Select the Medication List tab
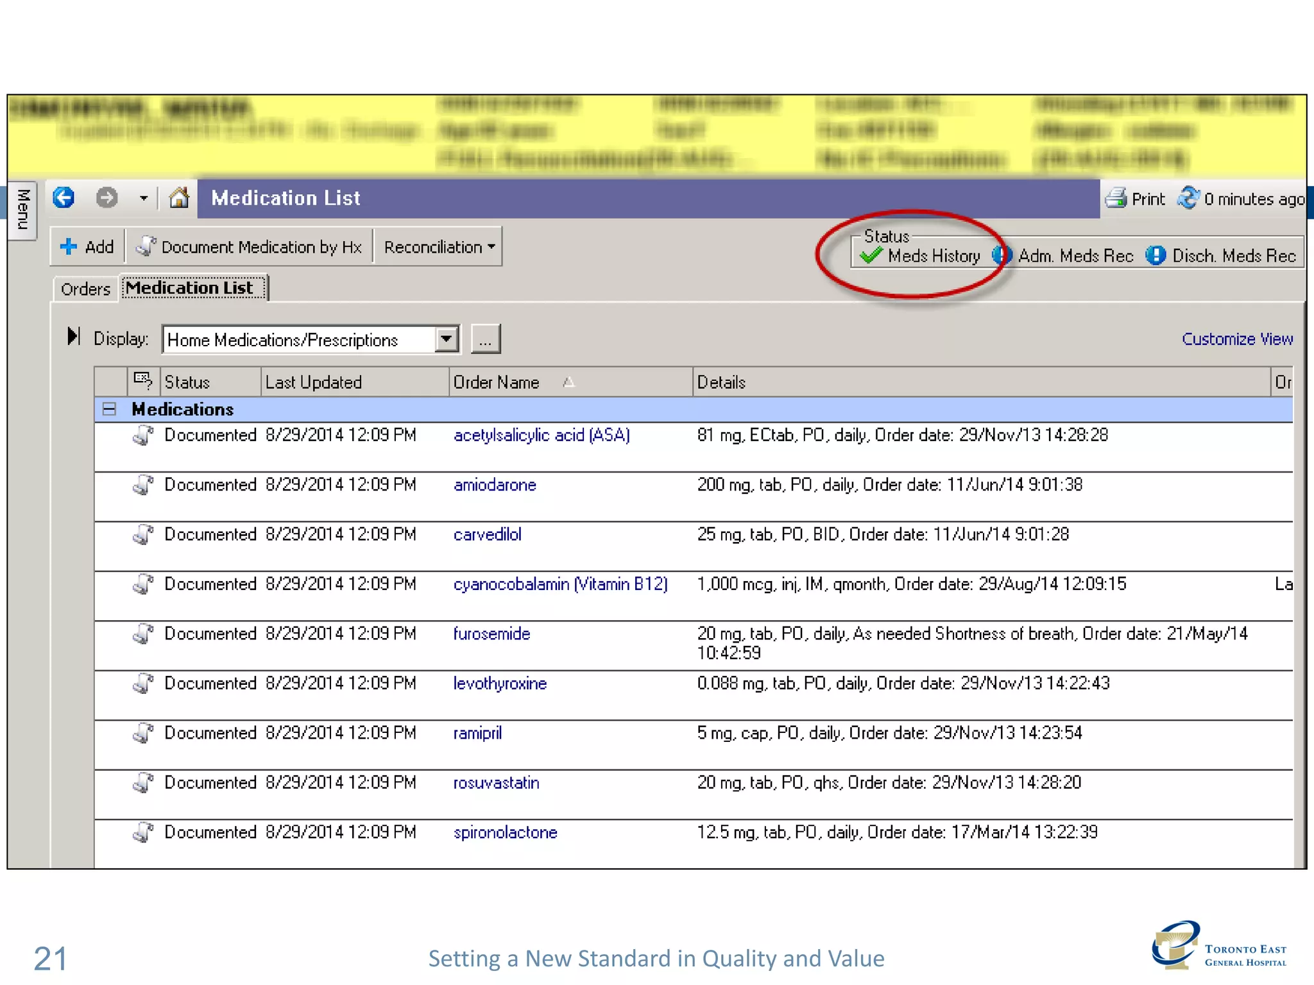1314x985 pixels. (x=191, y=288)
